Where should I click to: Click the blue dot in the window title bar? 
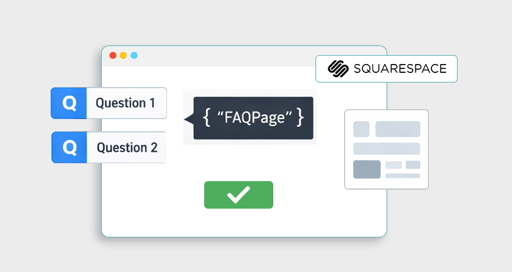(x=134, y=55)
